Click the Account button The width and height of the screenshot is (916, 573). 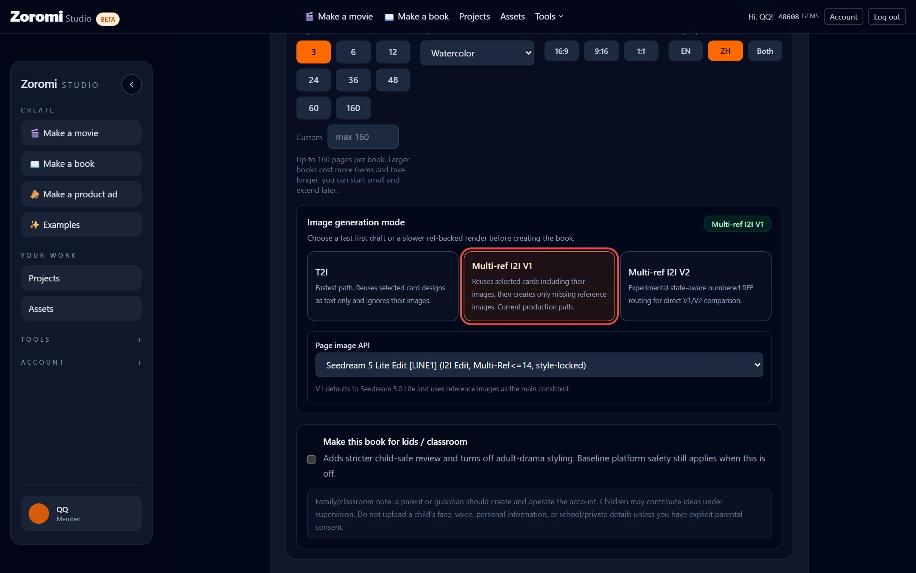(843, 17)
